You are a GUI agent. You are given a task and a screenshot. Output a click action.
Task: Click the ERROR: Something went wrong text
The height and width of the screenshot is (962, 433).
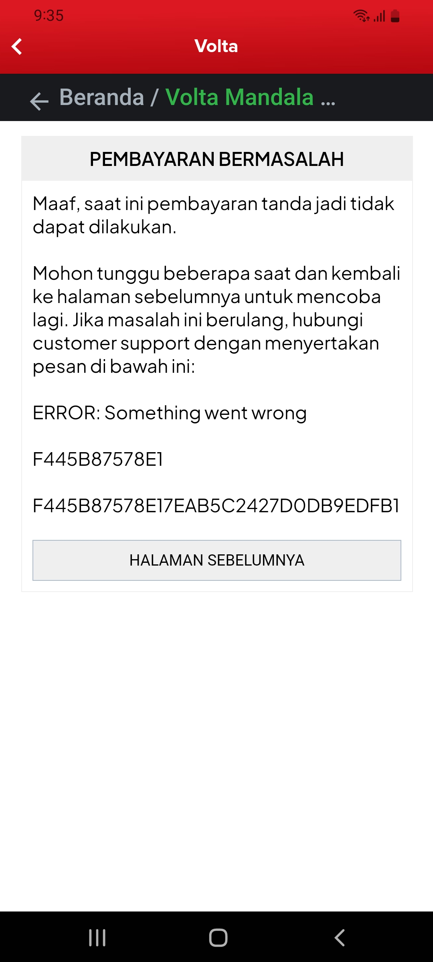tap(170, 413)
